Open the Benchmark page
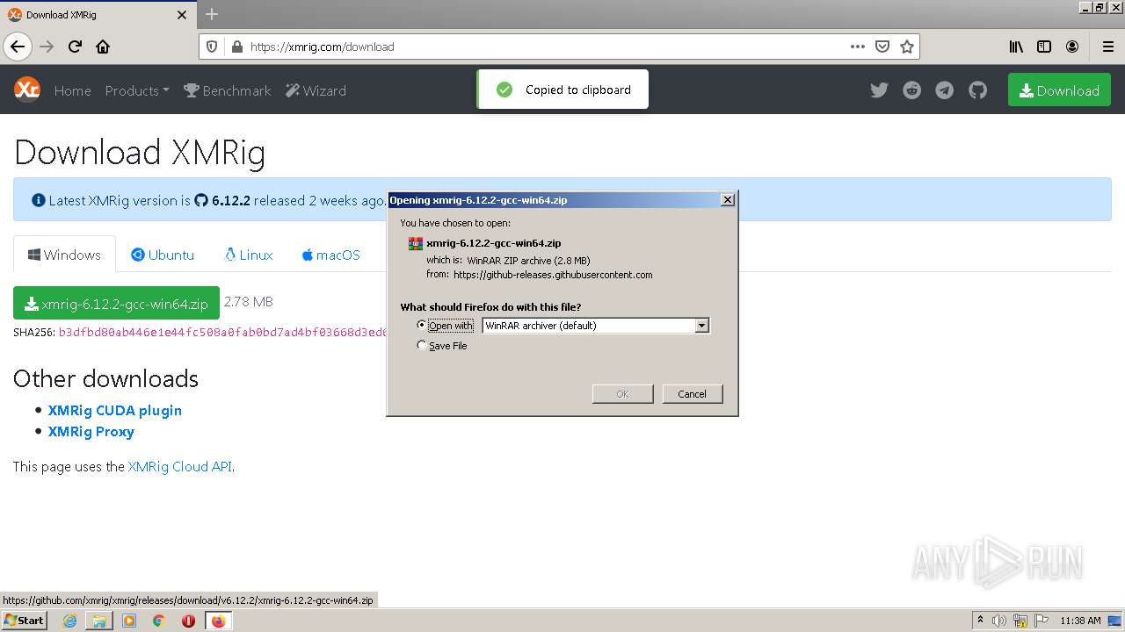 coord(227,90)
